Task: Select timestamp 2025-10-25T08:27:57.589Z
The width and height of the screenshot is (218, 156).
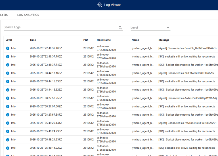Action: tap(46, 106)
